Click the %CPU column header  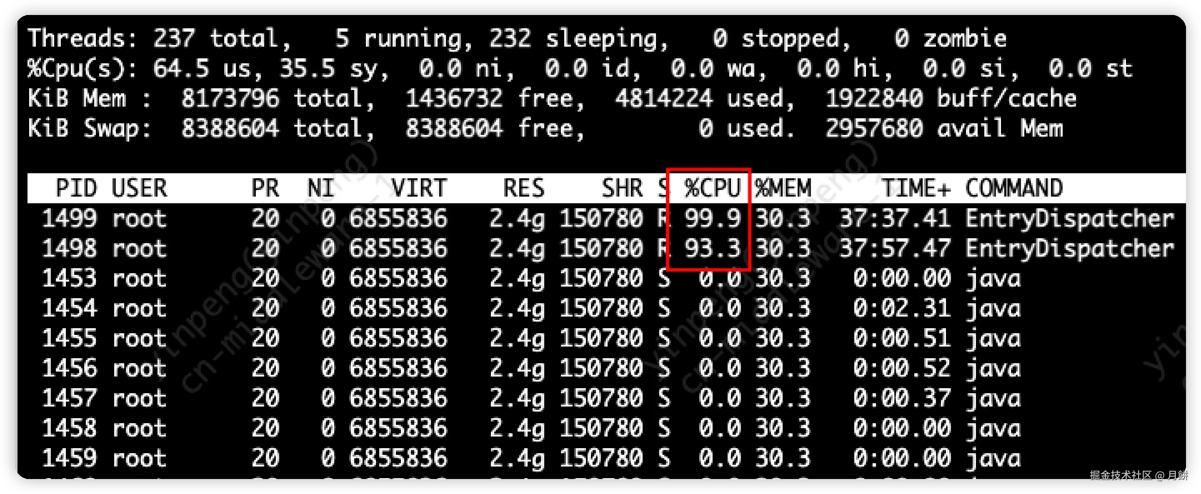click(x=712, y=189)
